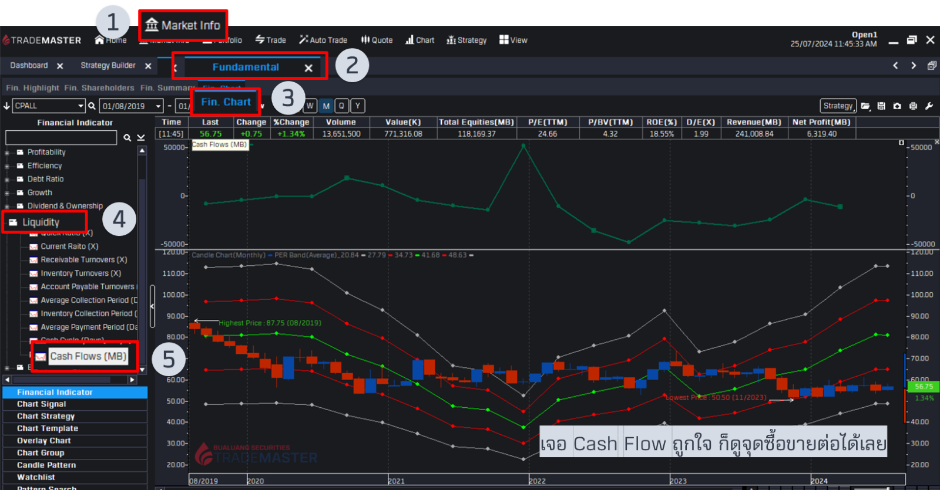The width and height of the screenshot is (940, 490).
Task: Expand the Efficiency folder
Action: click(x=7, y=166)
